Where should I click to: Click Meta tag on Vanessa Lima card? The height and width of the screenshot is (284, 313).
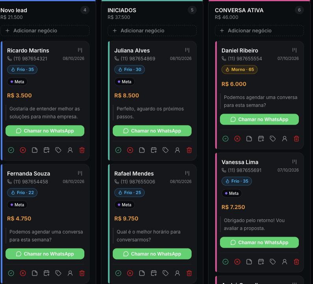[232, 193]
